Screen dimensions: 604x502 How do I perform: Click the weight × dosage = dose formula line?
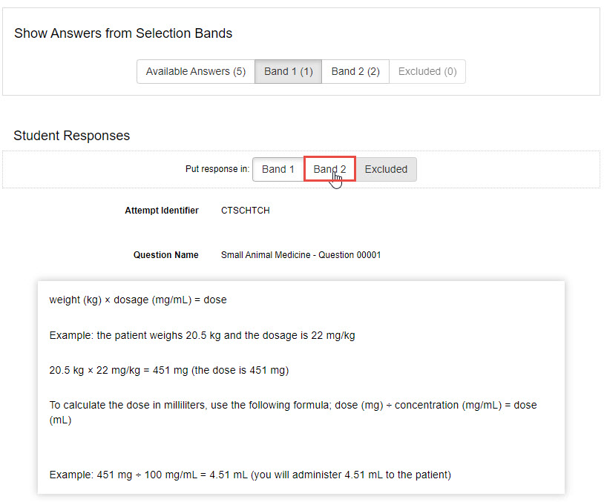pos(138,300)
